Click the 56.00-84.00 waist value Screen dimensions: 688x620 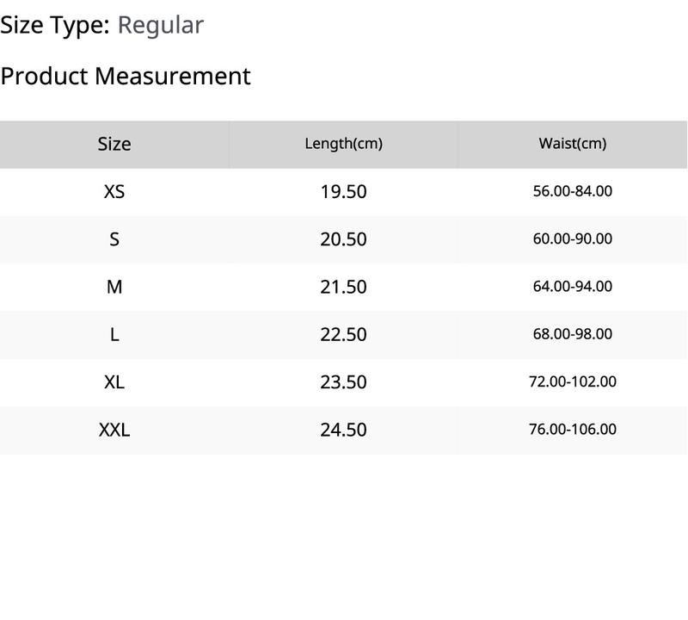(573, 191)
